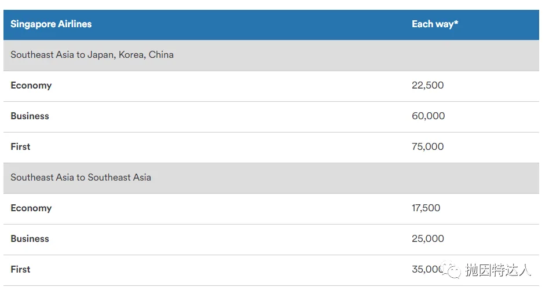Select the second Business row label
549x294 pixels.
[30, 238]
